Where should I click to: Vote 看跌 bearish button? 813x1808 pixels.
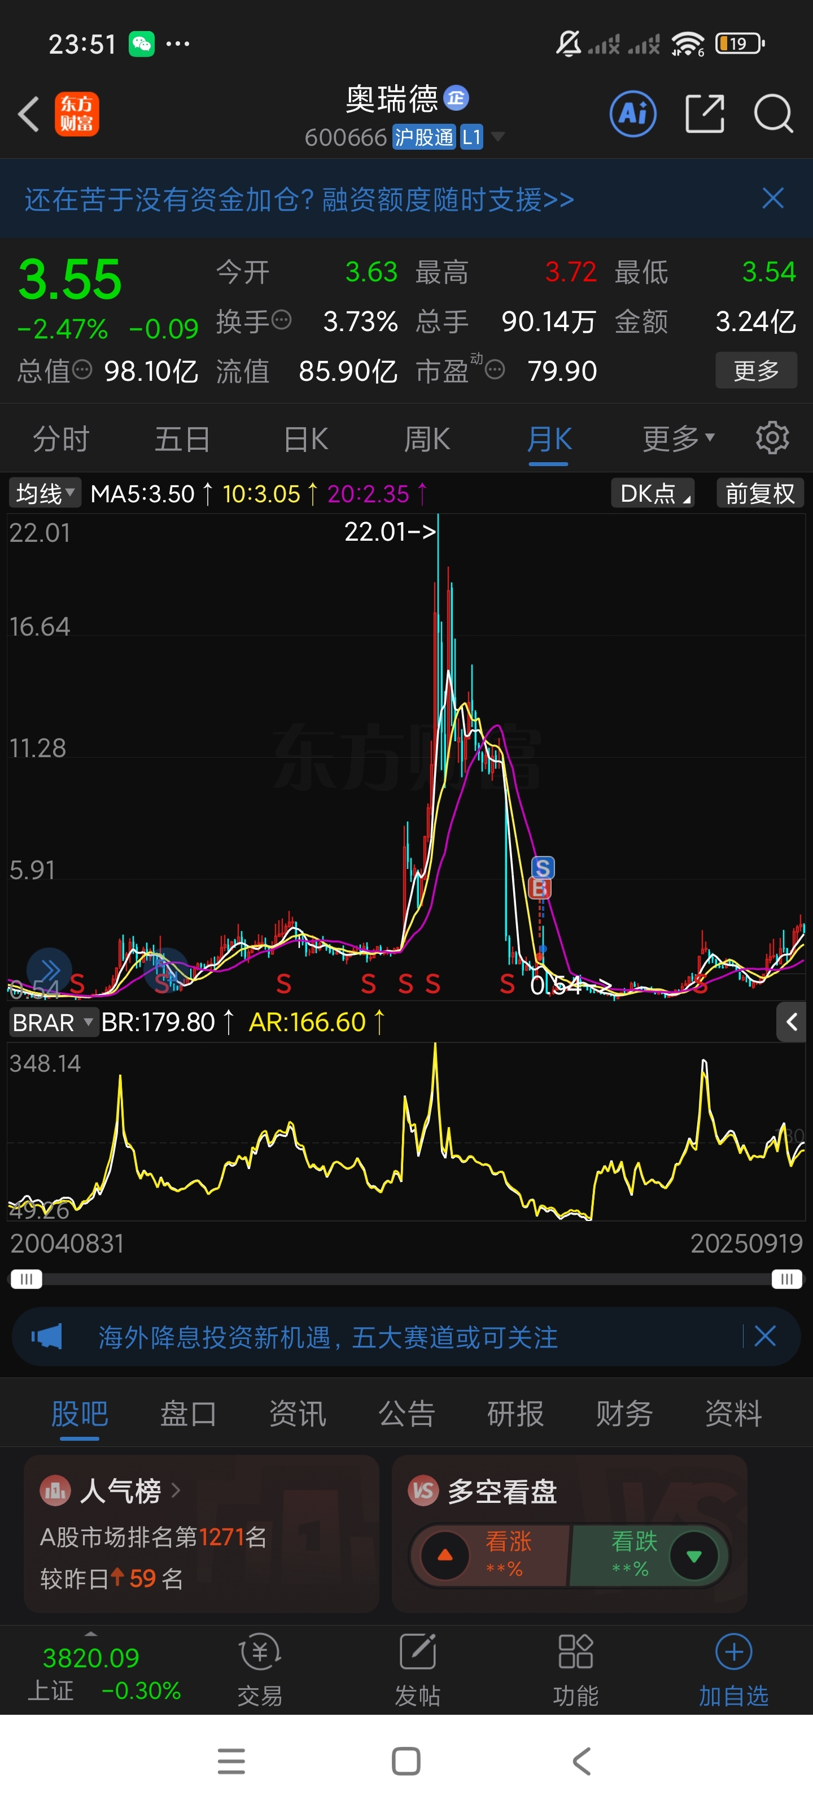pos(650,1555)
